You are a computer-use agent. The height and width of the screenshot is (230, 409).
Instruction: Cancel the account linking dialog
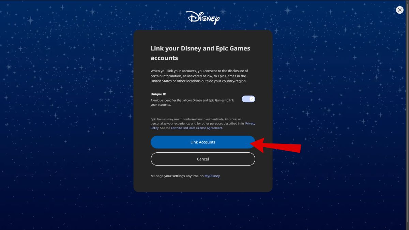pyautogui.click(x=203, y=159)
